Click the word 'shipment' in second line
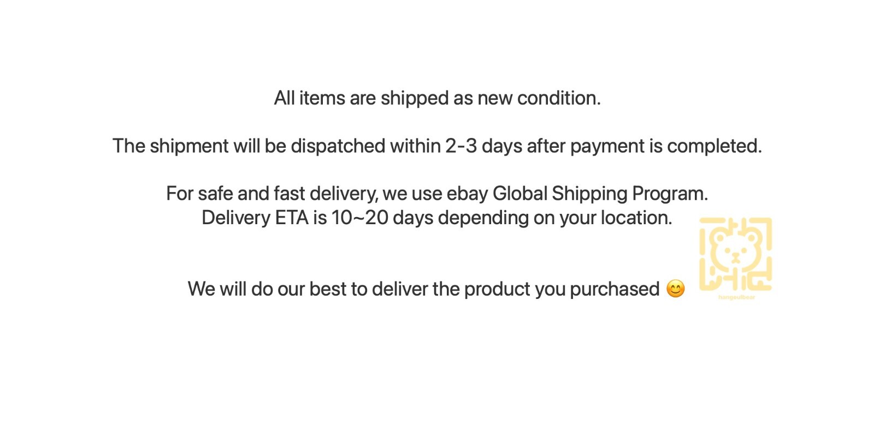The image size is (874, 438). 189,146
